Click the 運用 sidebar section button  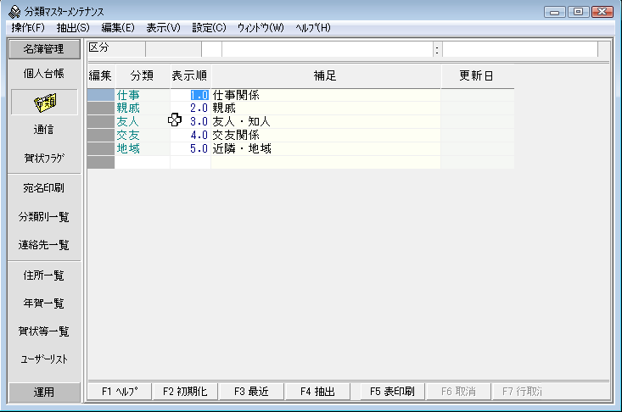[44, 392]
